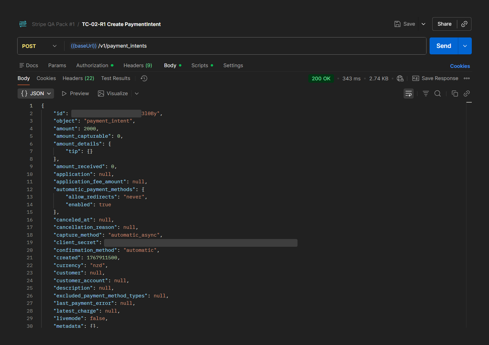
Task: Switch to Visualize view
Action: point(113,94)
